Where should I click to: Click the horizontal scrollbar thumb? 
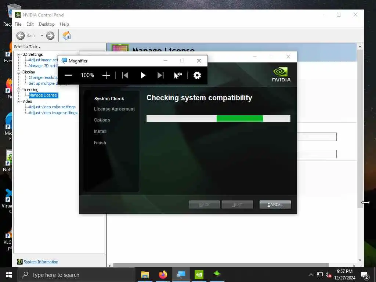pyautogui.click(x=221, y=265)
